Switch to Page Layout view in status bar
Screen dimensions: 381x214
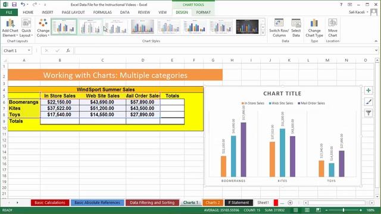click(307, 210)
